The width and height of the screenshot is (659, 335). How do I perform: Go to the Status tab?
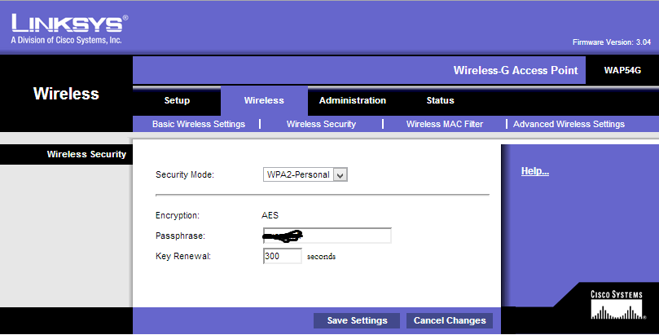[x=440, y=100]
